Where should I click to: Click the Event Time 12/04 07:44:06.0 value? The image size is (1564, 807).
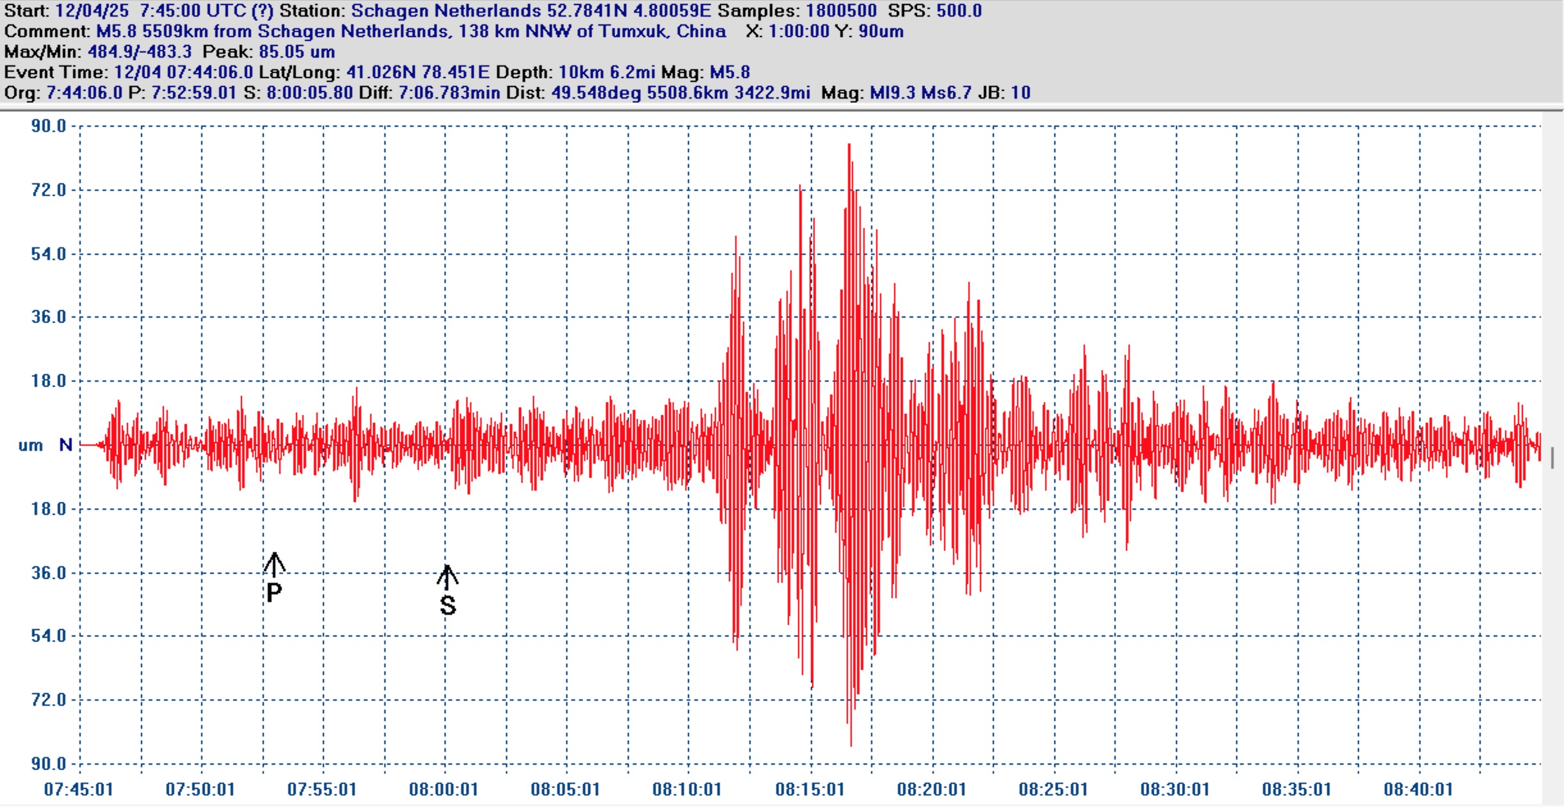[x=183, y=72]
